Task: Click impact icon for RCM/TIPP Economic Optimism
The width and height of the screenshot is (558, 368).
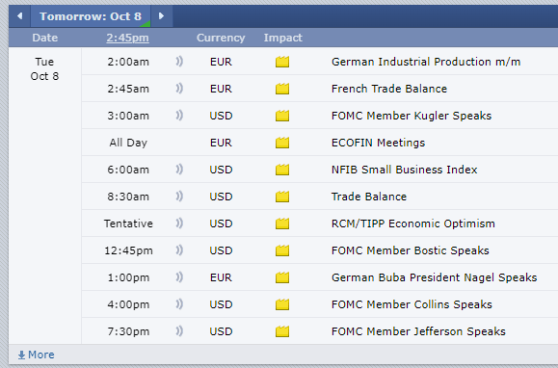Action: coord(282,223)
